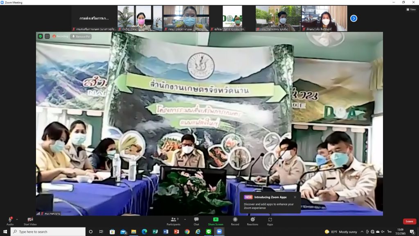Unmute the microphone with Audio button

pyautogui.click(x=10, y=221)
